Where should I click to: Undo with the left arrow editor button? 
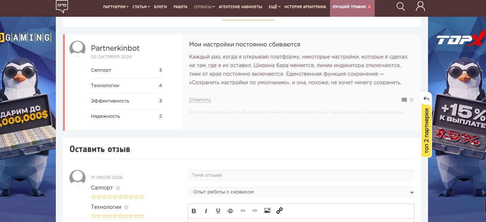(243, 211)
